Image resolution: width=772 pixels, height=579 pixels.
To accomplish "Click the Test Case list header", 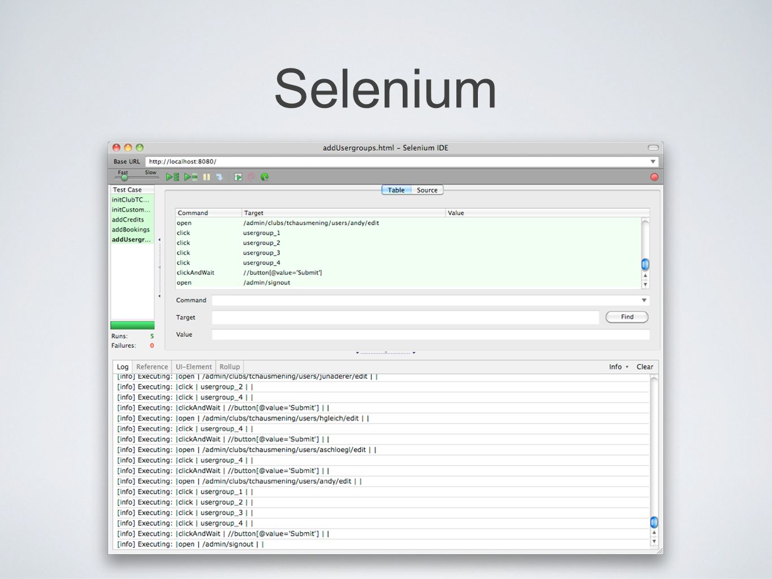I will [x=132, y=190].
